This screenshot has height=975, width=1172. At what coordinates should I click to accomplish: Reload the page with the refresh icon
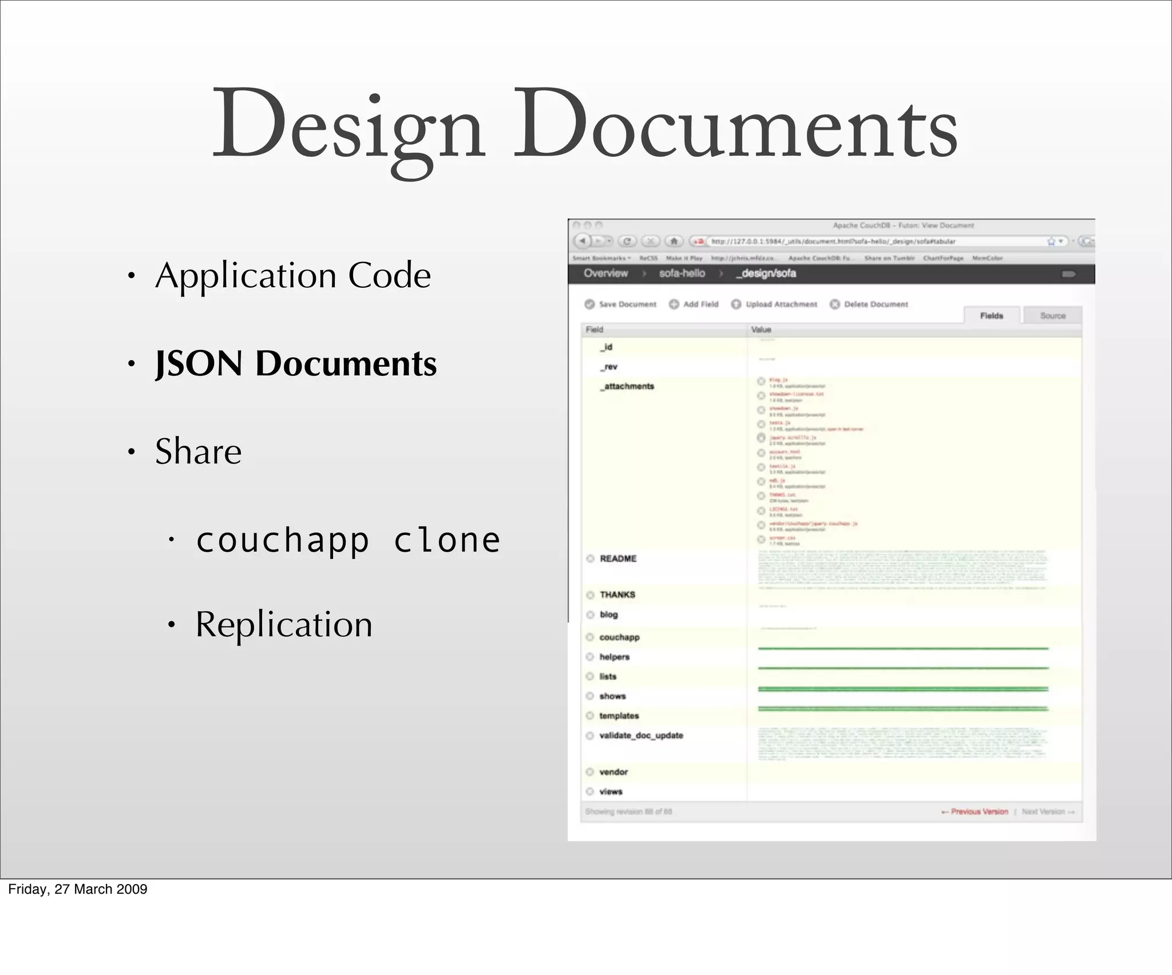(x=627, y=241)
